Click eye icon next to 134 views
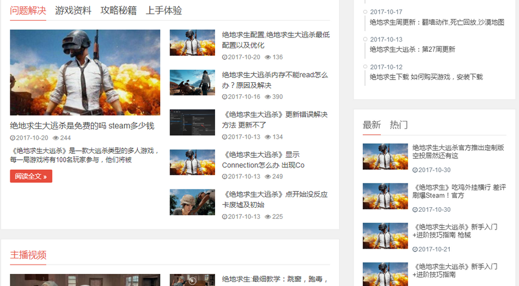 pyautogui.click(x=268, y=137)
